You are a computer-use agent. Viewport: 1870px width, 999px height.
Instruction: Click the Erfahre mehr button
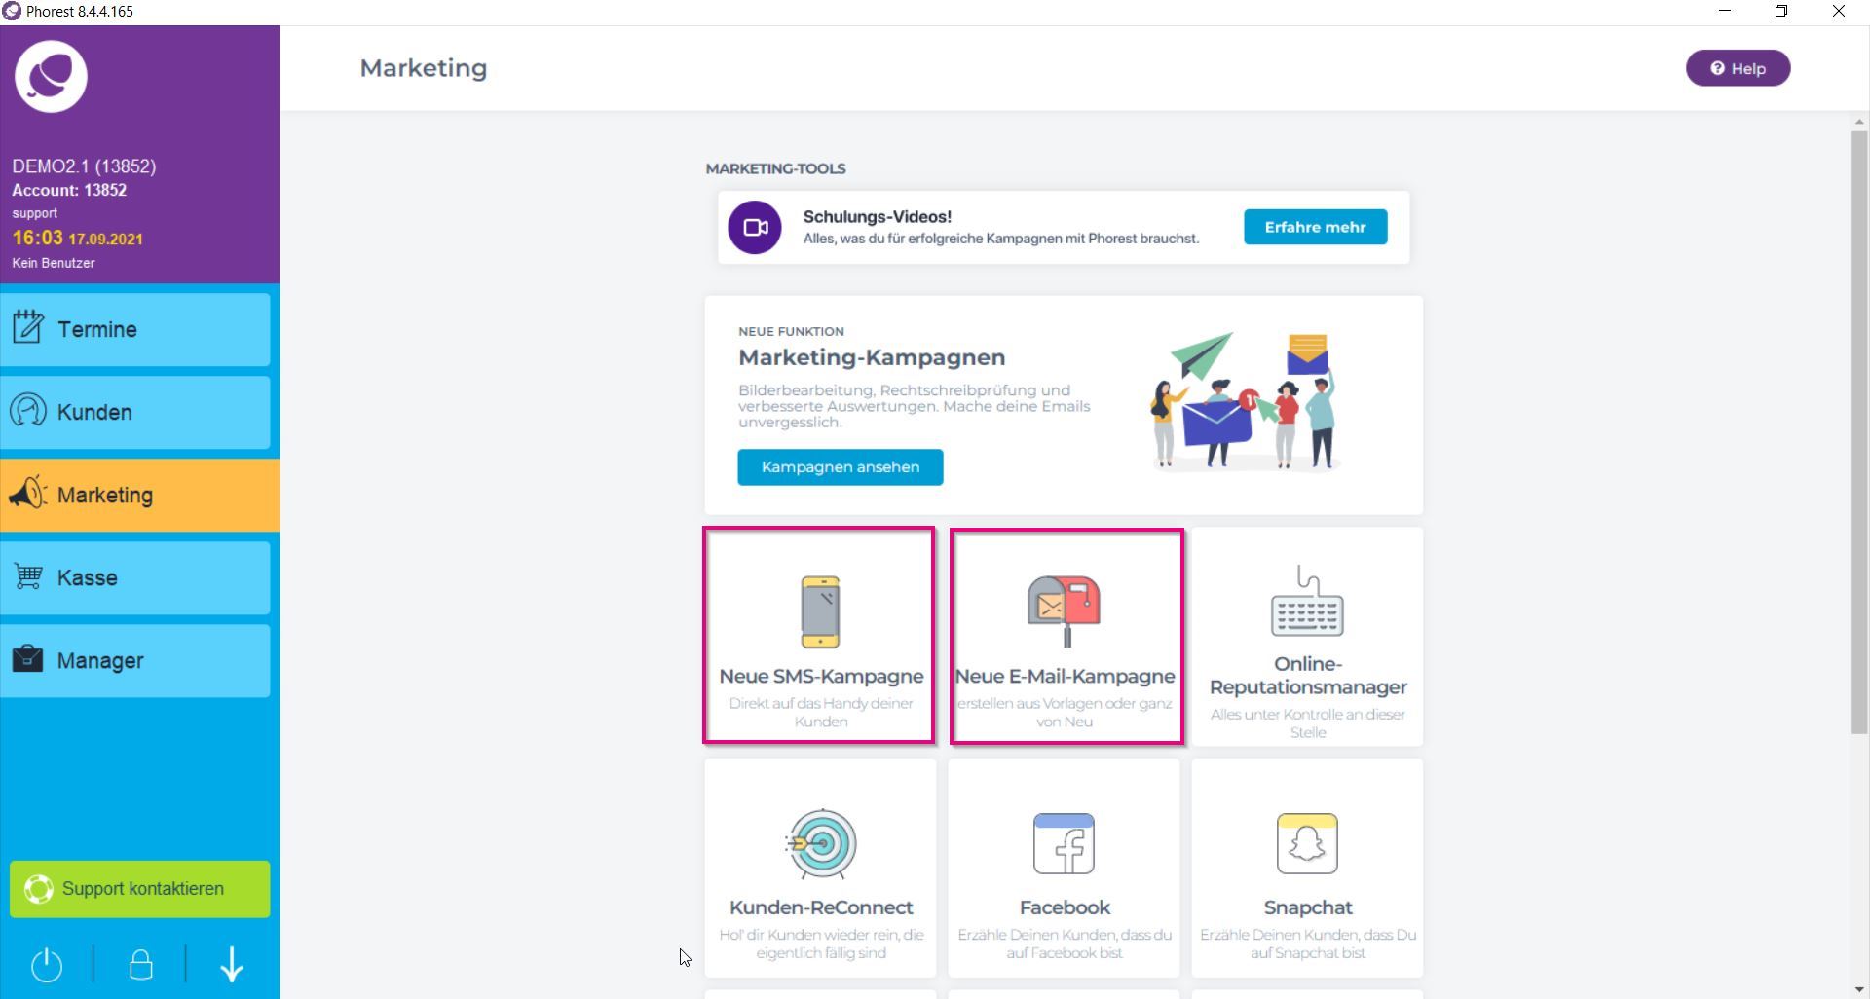click(x=1315, y=227)
